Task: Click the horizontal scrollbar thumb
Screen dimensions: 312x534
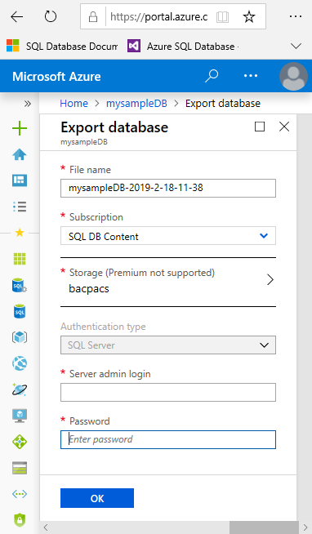Action: pos(264,527)
